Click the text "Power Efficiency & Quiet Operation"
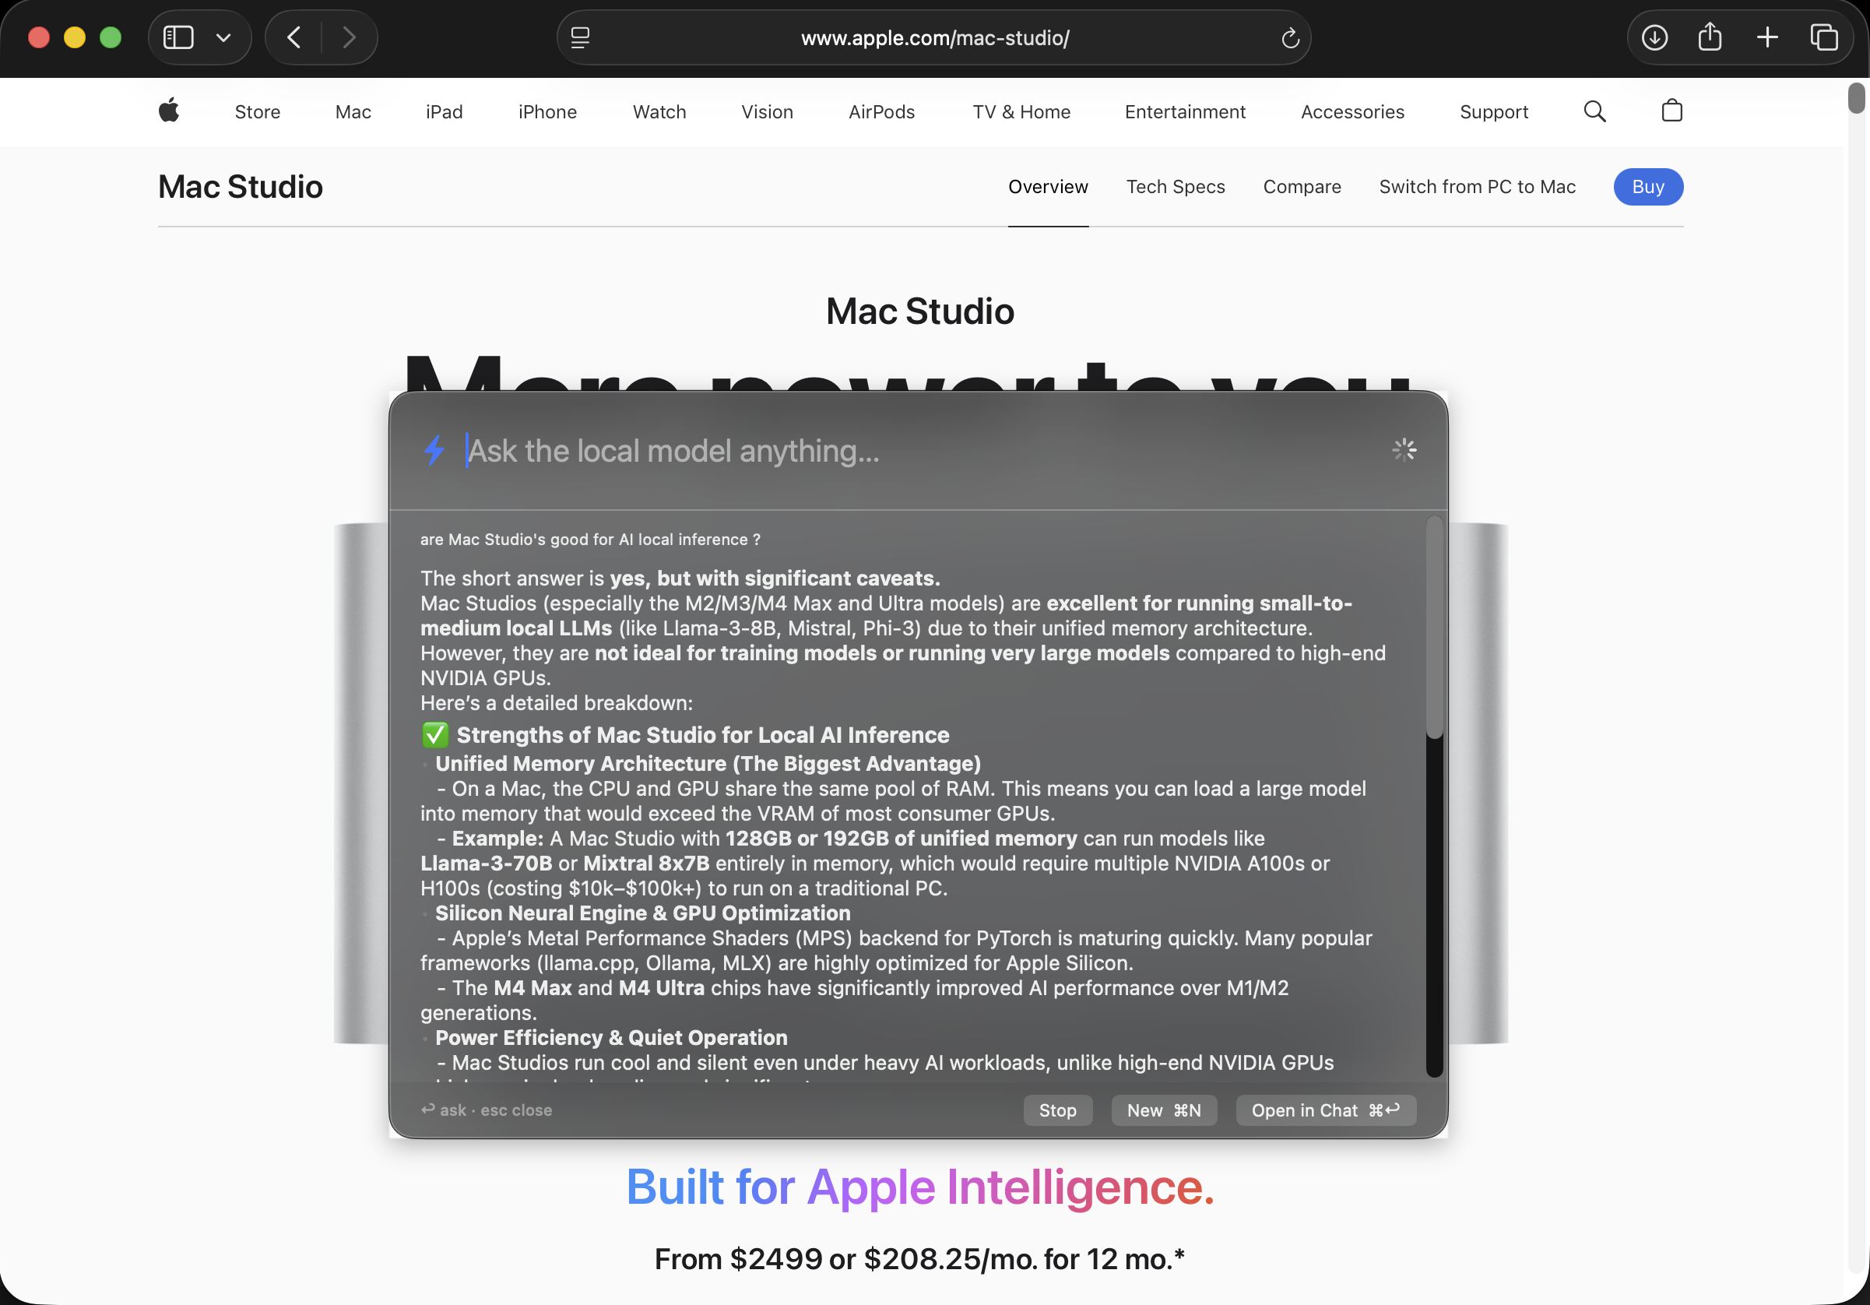Image resolution: width=1870 pixels, height=1305 pixels. click(x=611, y=1037)
